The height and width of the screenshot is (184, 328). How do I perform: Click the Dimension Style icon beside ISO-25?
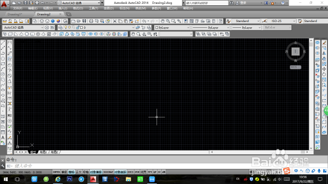[x=264, y=21]
